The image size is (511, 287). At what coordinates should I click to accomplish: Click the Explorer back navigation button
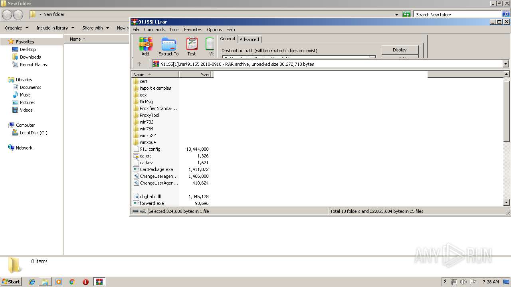pos(7,15)
